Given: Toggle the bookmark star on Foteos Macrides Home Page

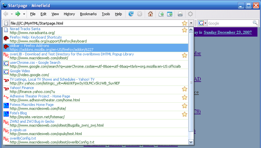Looking at the screenshot, I should click(184, 106).
